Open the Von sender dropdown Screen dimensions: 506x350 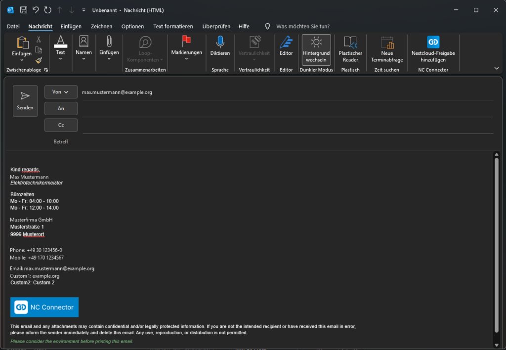(61, 92)
